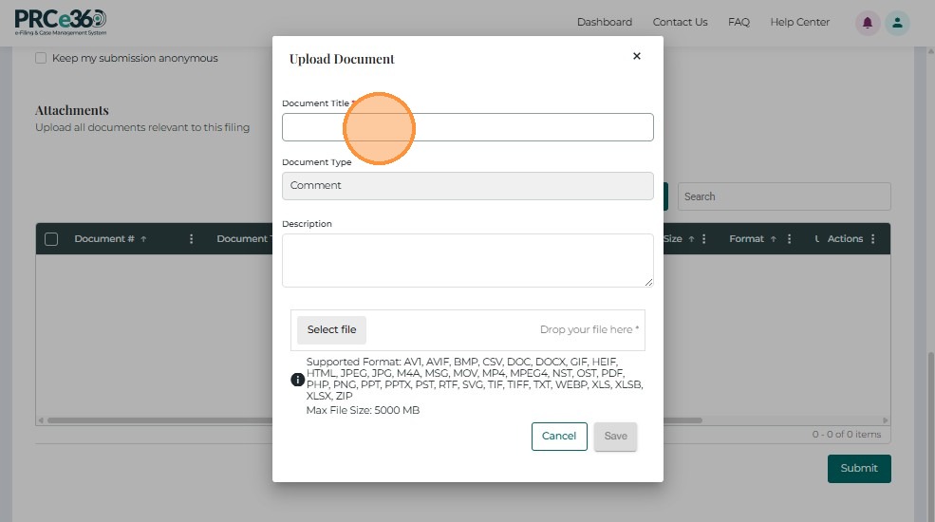Click the '0 - 0 of 0 items' pager text
This screenshot has width=935, height=522.
846,435
